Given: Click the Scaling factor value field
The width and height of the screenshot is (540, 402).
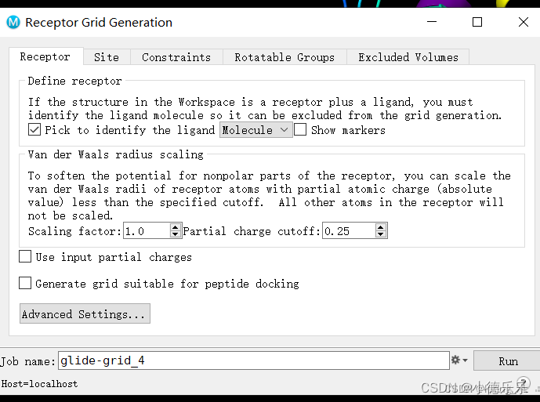Looking at the screenshot, I should coord(147,231).
